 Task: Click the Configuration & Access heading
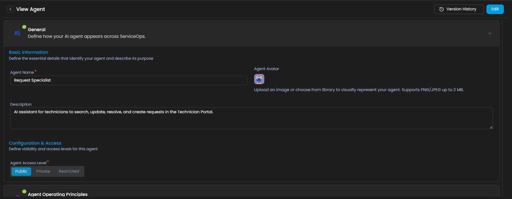35,143
